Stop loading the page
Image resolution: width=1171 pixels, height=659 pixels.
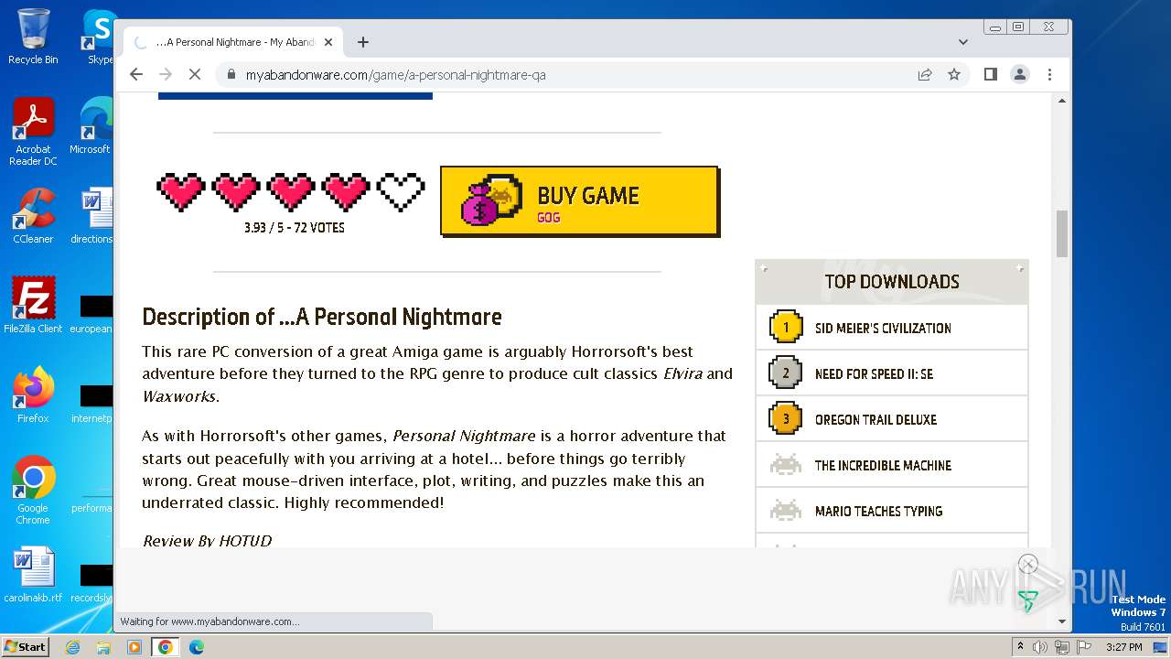[195, 74]
